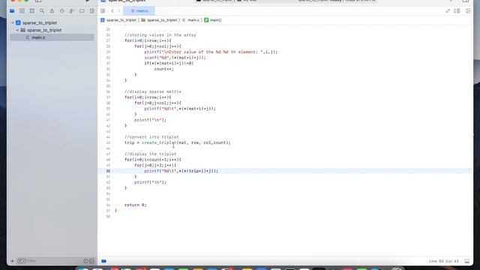Click the add plus button in navigator
This screenshot has width=480, height=270.
pyautogui.click(x=12, y=261)
